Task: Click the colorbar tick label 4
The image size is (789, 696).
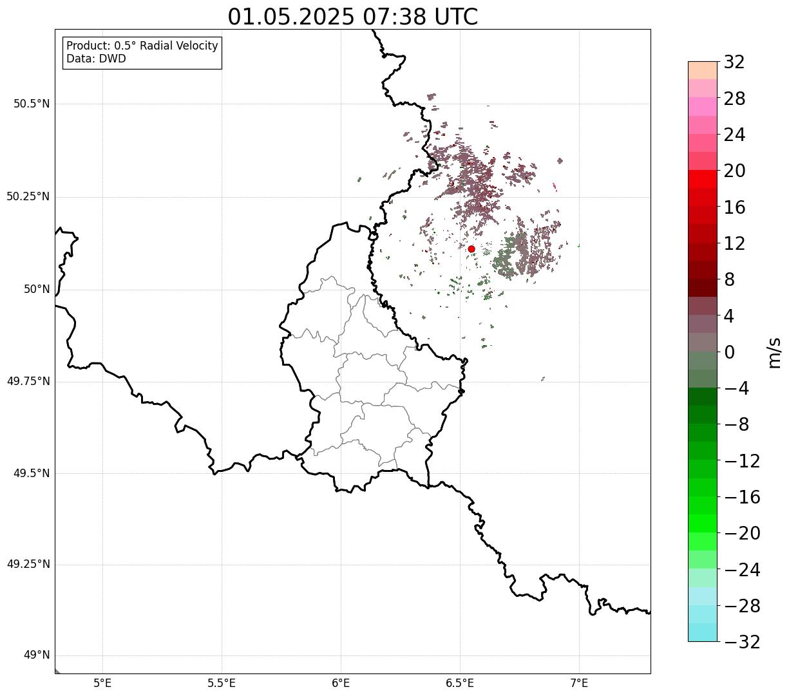Action: pyautogui.click(x=729, y=315)
